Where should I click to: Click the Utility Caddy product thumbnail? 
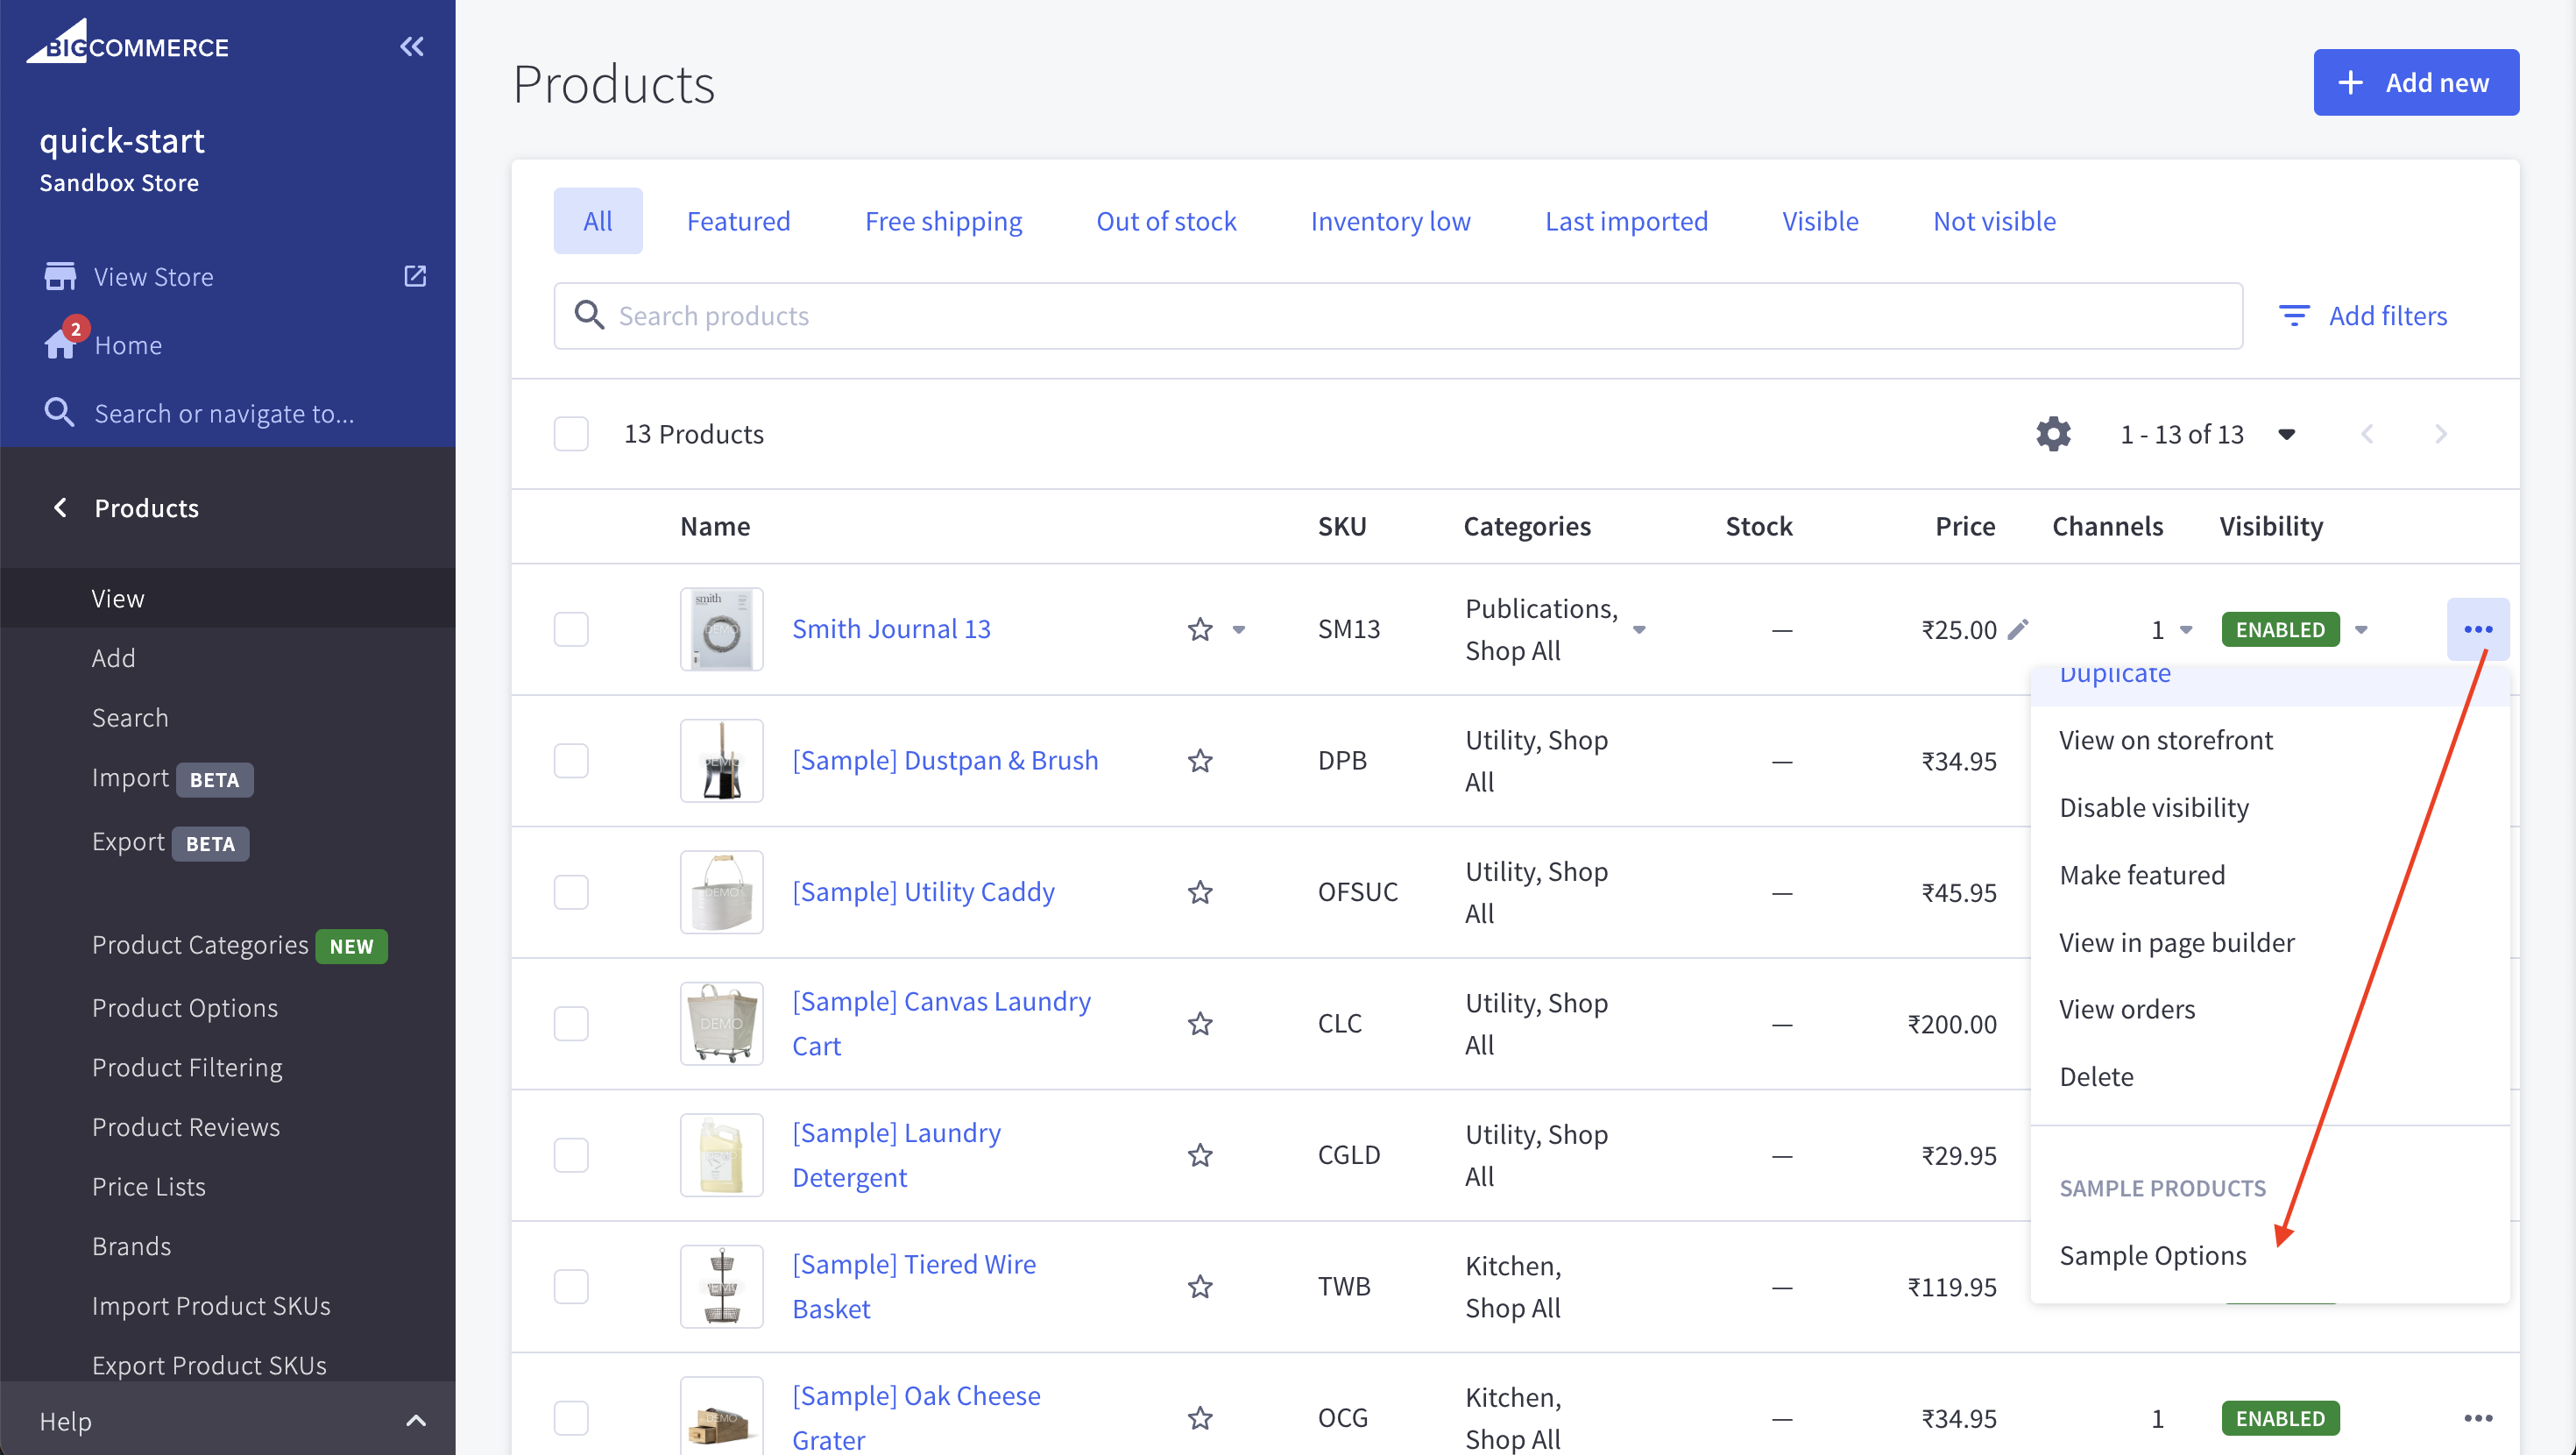pos(721,892)
